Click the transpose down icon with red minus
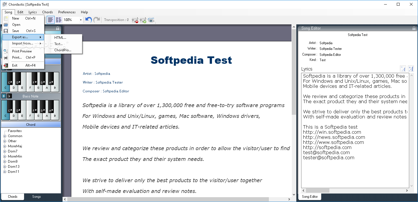The width and height of the screenshot is (418, 202). (x=135, y=20)
